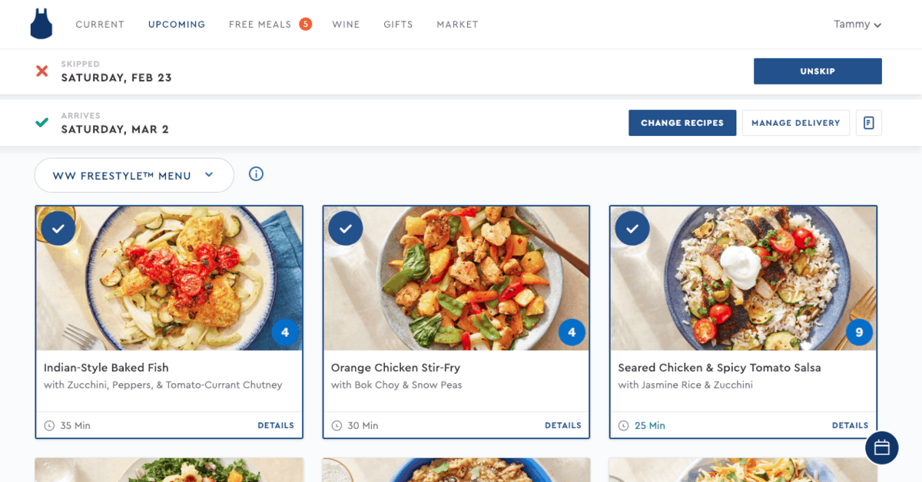Open the menu info icon

(x=257, y=174)
